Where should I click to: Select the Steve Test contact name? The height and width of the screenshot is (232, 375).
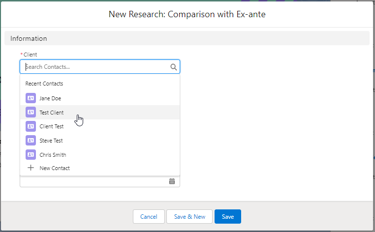coord(51,141)
